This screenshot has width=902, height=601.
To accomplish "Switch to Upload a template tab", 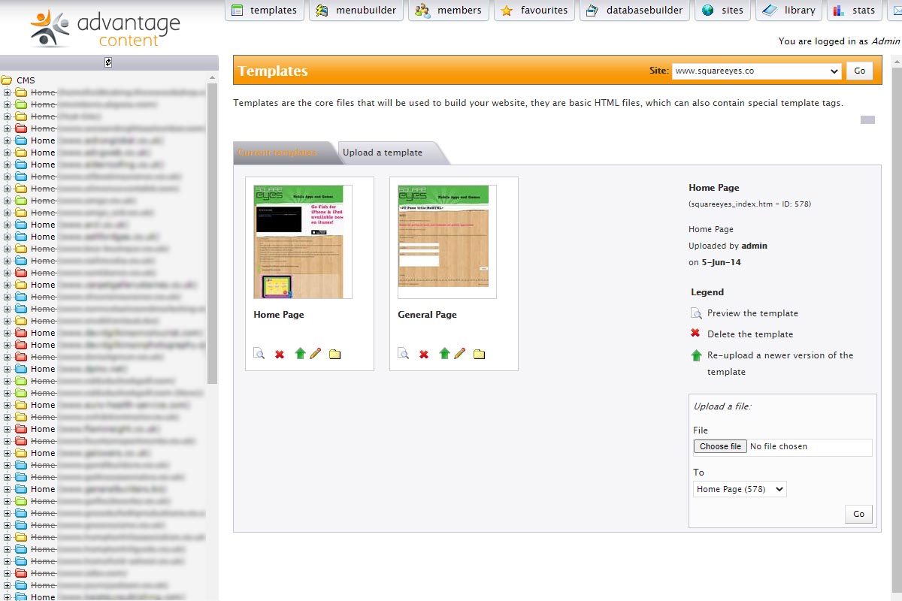I will click(383, 153).
